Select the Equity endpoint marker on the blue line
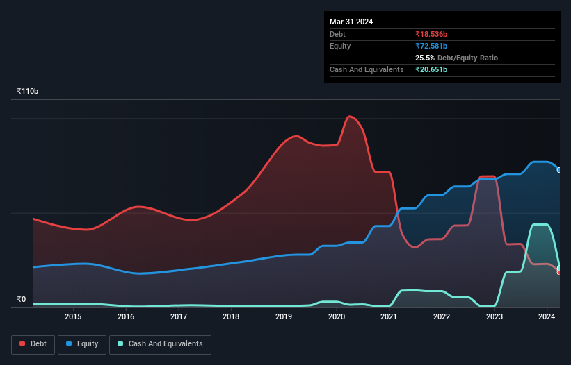571x365 pixels. [559, 170]
